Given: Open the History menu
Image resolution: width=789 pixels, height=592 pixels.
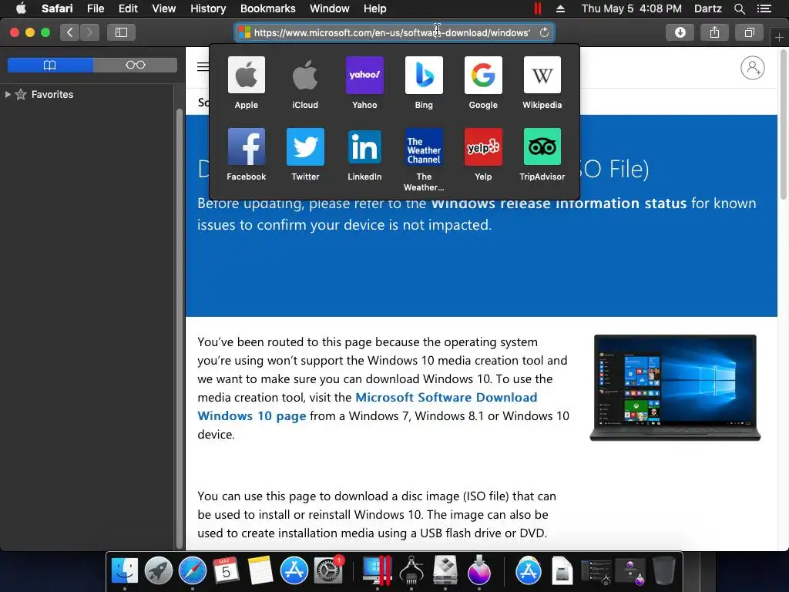Looking at the screenshot, I should [x=208, y=8].
